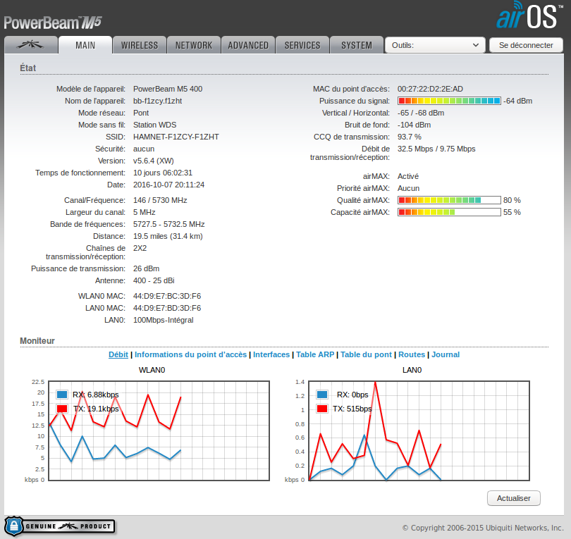Open Informations du point d'accès link
Screen dimensions: 571x539
point(190,354)
